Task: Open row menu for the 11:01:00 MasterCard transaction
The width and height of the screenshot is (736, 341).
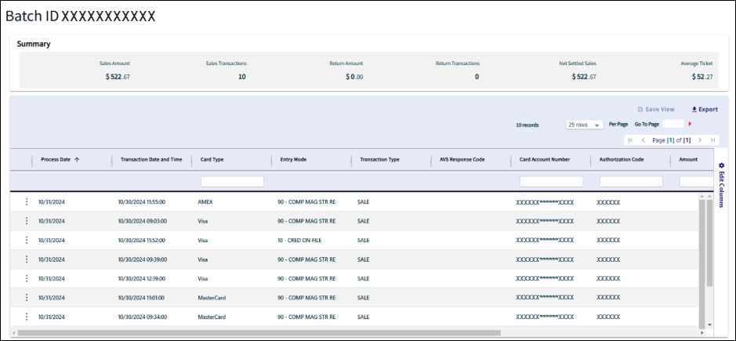Action: [26, 298]
